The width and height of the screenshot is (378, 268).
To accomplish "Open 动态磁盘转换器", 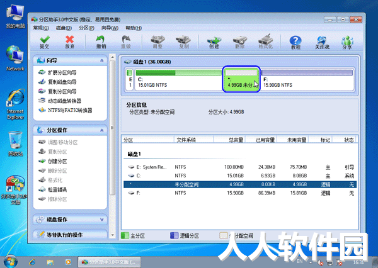I will (x=60, y=101).
